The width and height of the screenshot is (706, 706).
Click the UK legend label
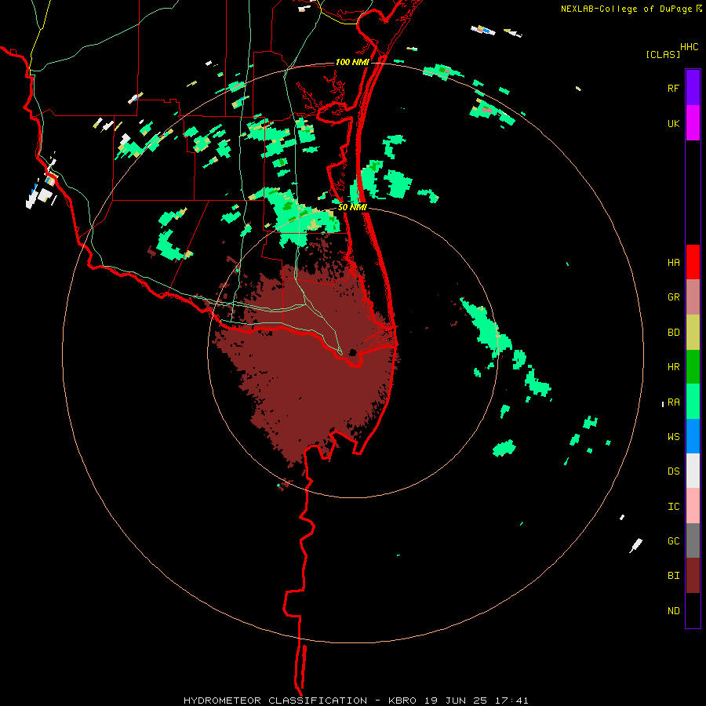click(673, 123)
